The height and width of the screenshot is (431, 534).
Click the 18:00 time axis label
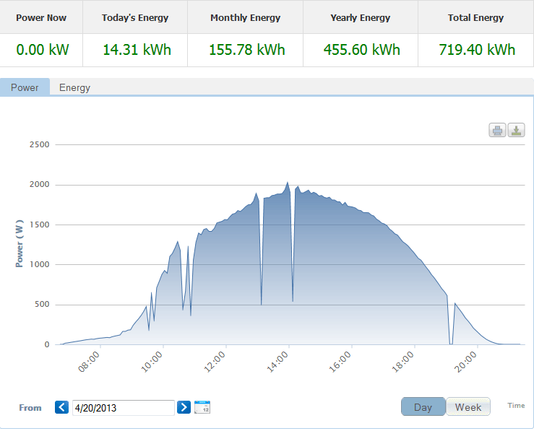403,362
